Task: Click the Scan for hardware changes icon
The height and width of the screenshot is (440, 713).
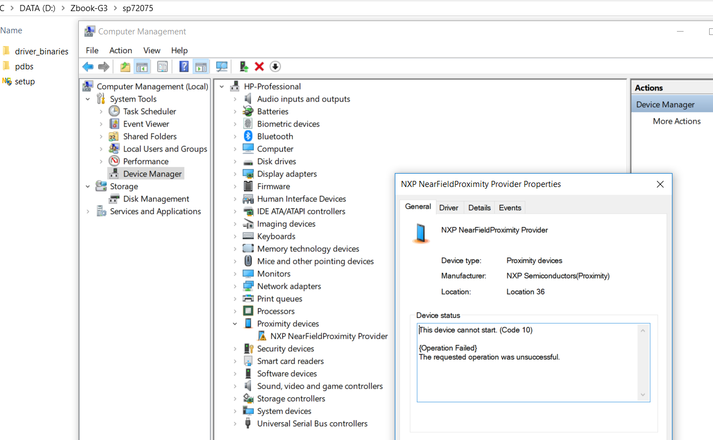Action: [222, 67]
